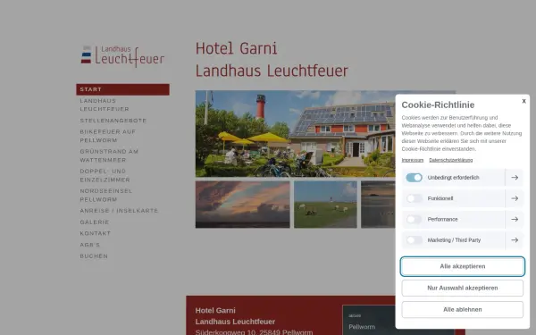Close the Cookie-Richtlinie dialog
536x335 pixels.
click(523, 101)
